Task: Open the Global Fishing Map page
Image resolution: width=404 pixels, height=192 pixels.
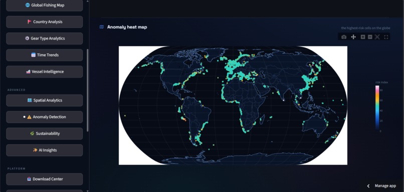Action: coord(44,5)
